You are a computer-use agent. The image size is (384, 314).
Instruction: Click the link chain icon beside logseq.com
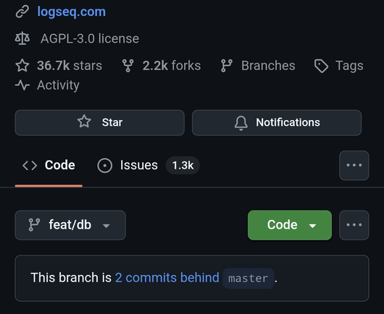(x=22, y=12)
